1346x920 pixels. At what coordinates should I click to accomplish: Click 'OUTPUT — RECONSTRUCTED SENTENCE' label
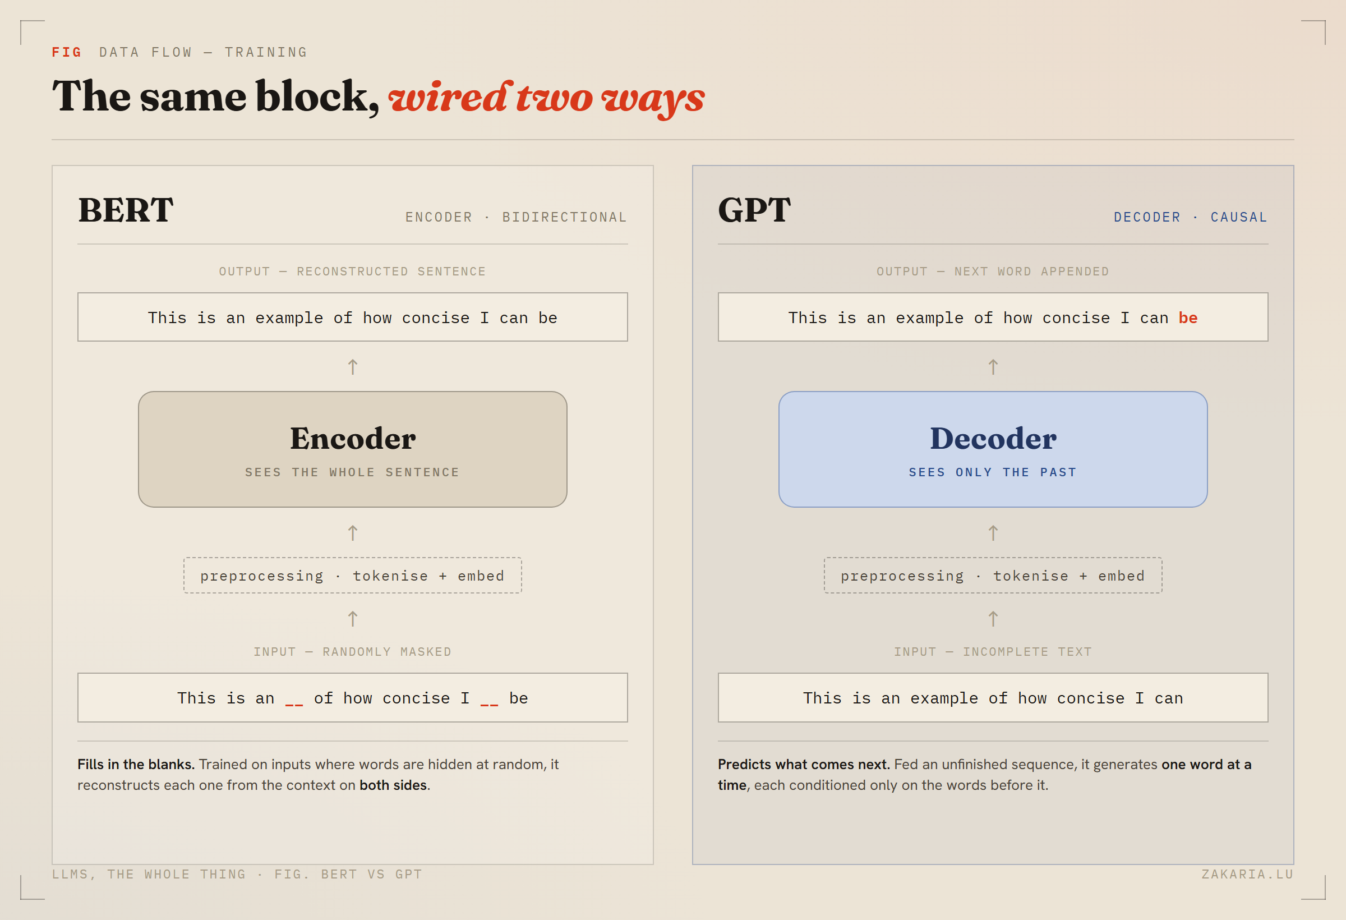[x=352, y=272]
